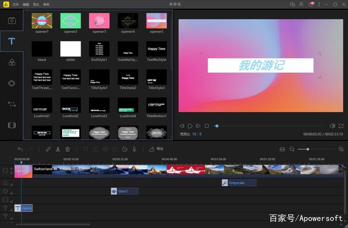Select the opener3 text template thumbnail
The width and height of the screenshot is (348, 228).
pyautogui.click(x=99, y=21)
